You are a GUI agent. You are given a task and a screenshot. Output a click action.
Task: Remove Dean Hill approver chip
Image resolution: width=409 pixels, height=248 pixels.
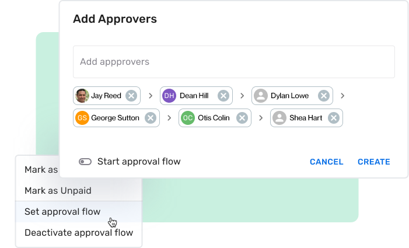[223, 96]
